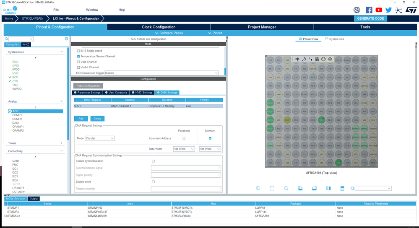Open the Output tab at bottom
The height and width of the screenshot is (228, 419).
[34, 199]
